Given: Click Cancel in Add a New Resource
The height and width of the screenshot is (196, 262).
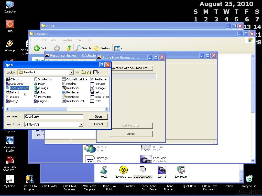Looking at the screenshot, I should (x=131, y=134).
